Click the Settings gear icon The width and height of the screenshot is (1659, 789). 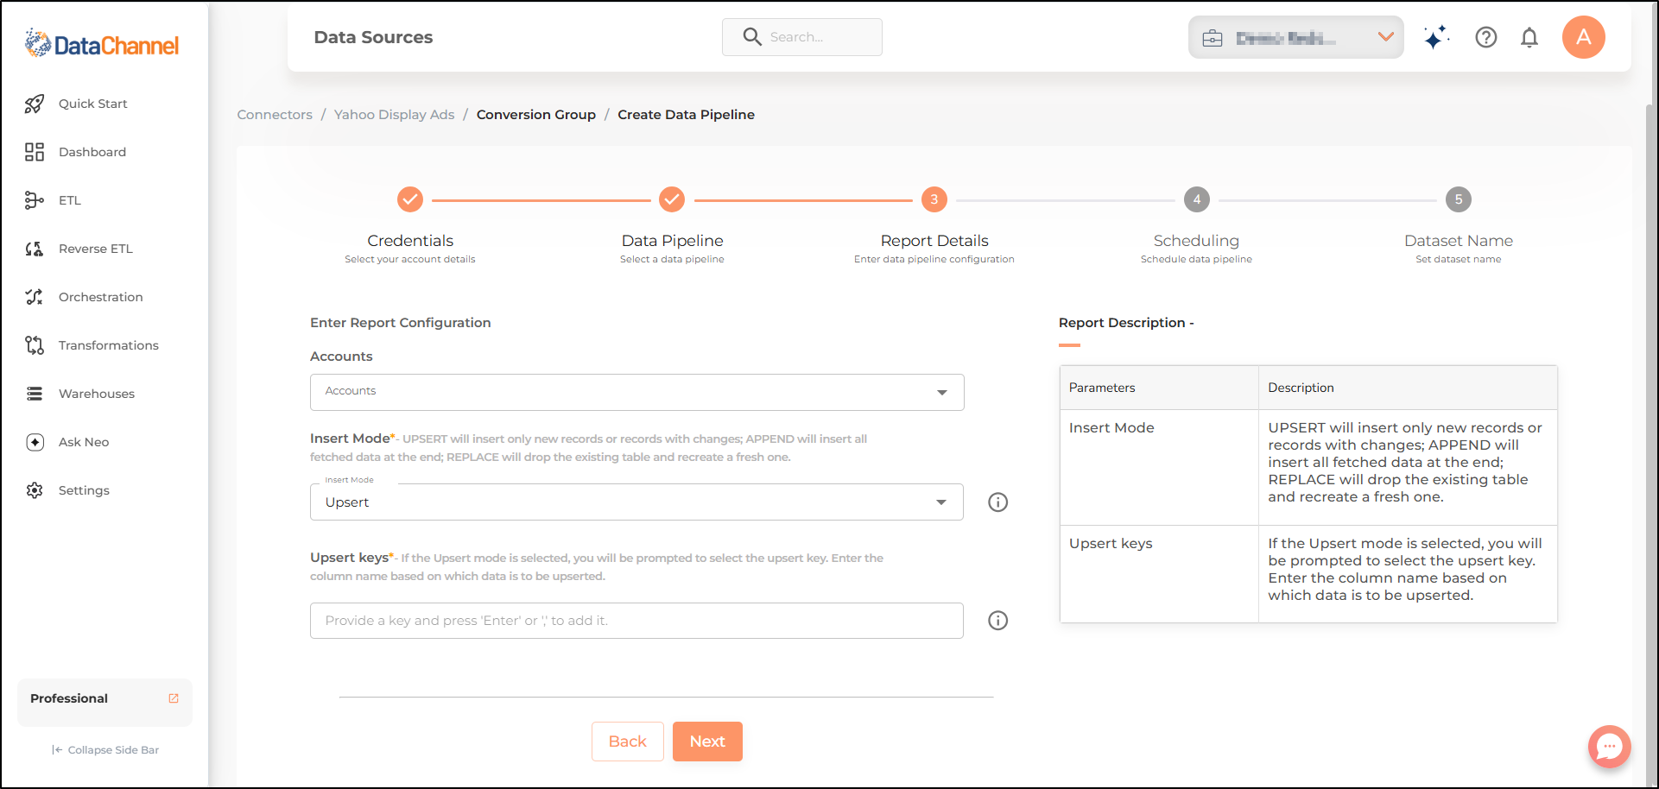[35, 490]
